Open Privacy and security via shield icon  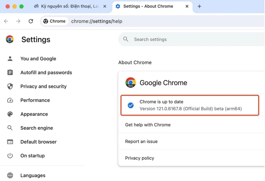pyautogui.click(x=10, y=86)
